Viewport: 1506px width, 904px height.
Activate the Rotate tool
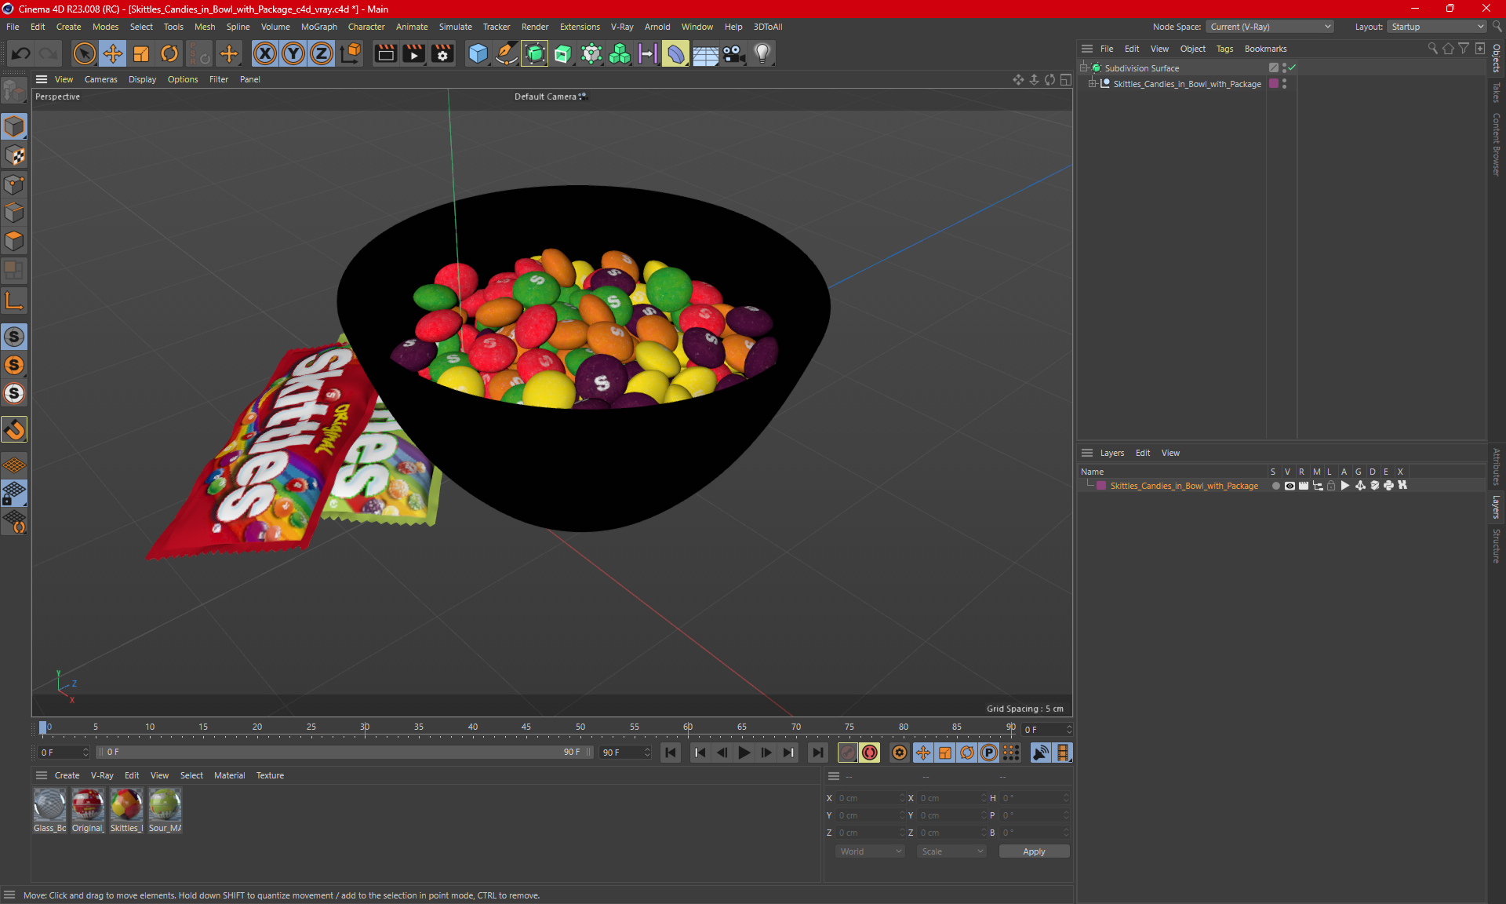pyautogui.click(x=169, y=53)
